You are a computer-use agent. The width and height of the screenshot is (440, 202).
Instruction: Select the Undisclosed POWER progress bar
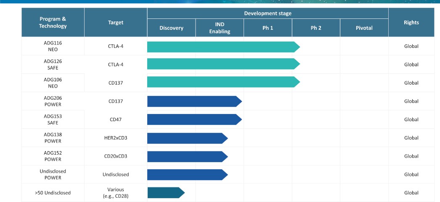point(188,175)
